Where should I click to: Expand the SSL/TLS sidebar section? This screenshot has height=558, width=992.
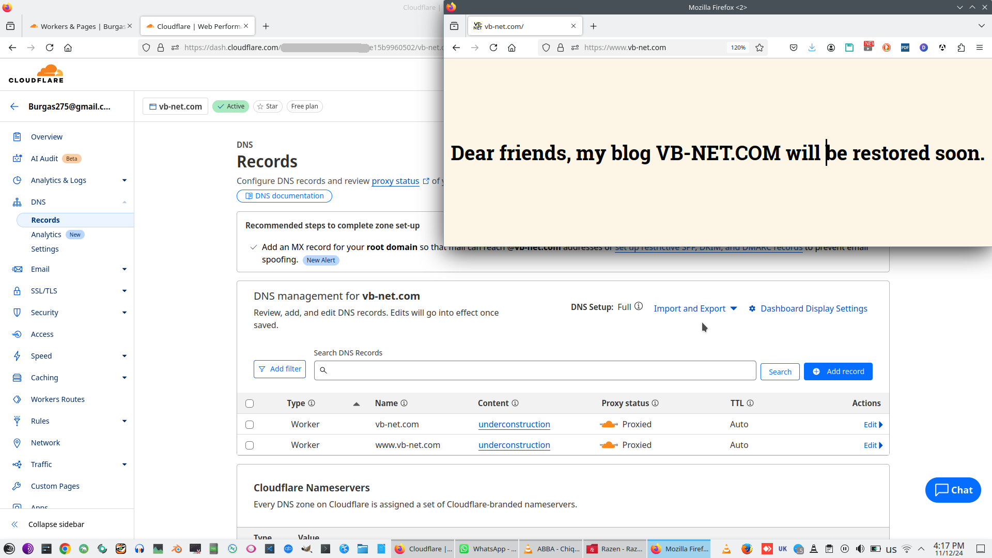[x=124, y=291]
